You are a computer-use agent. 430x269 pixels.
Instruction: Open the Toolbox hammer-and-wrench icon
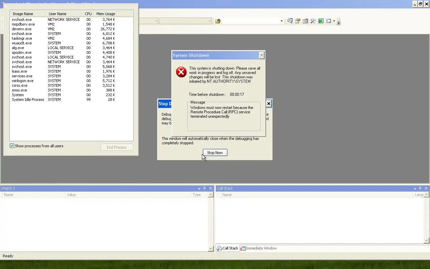(x=313, y=21)
